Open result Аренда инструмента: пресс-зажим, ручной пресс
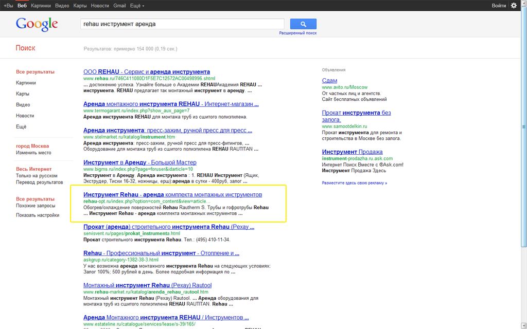Viewport: 527px width, 329px height. pos(168,130)
